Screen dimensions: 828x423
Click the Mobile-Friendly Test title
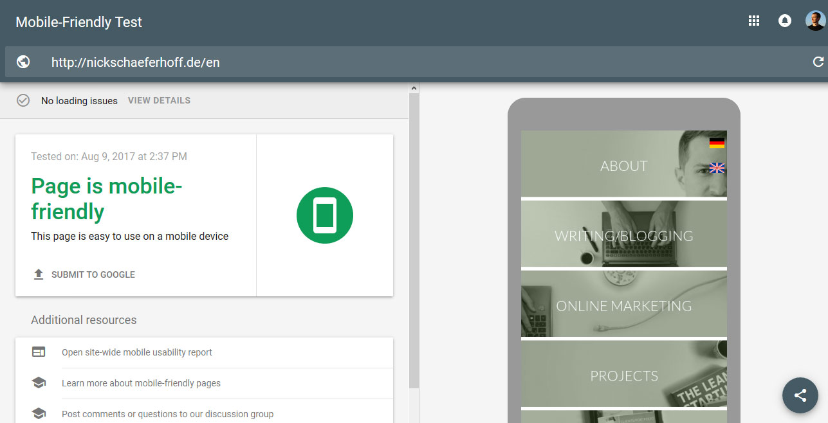(x=78, y=22)
